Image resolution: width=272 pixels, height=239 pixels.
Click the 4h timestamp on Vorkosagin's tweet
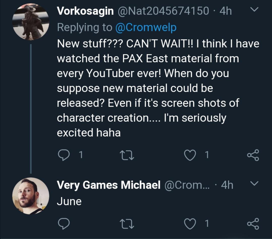tap(225, 11)
